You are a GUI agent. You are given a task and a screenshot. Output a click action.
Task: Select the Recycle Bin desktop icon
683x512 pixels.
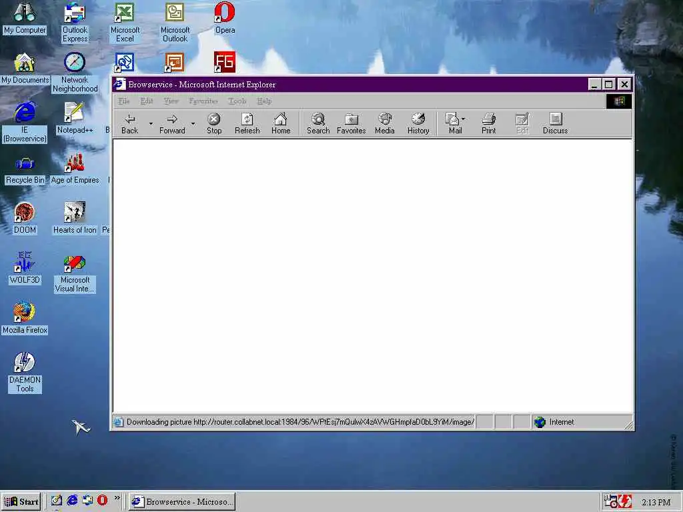click(25, 171)
